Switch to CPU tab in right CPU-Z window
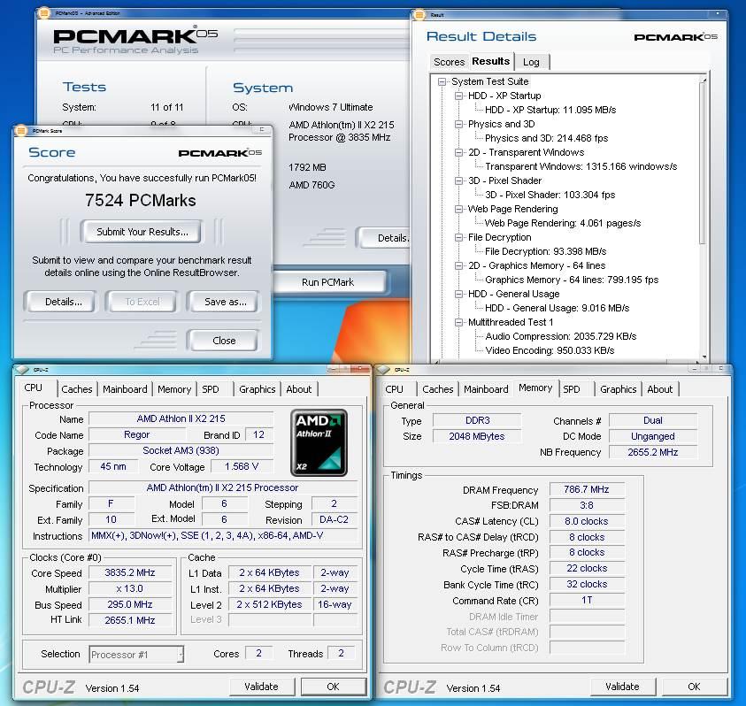Viewport: 746px width, 706px height. [x=394, y=389]
